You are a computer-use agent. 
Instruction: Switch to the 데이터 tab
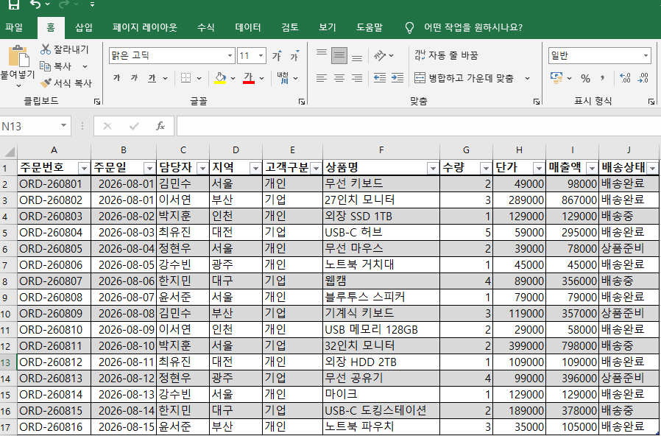(x=248, y=28)
